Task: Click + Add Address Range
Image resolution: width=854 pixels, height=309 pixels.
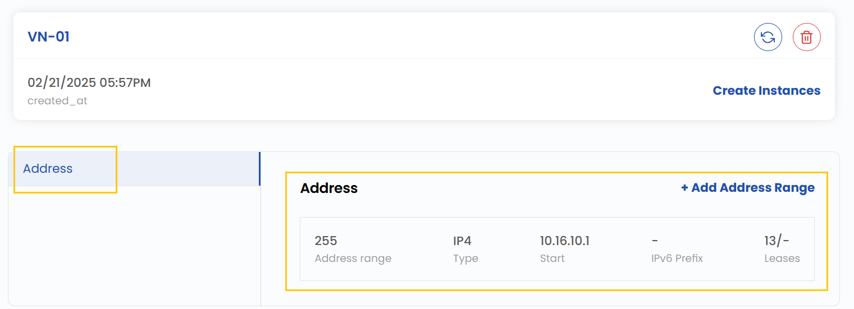Action: click(747, 188)
